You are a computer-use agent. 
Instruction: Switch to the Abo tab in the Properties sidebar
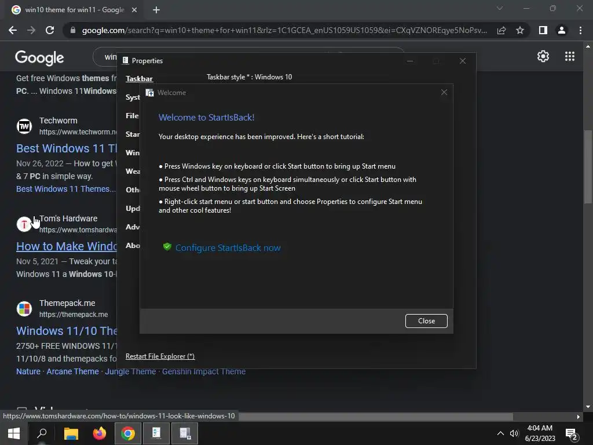133,246
